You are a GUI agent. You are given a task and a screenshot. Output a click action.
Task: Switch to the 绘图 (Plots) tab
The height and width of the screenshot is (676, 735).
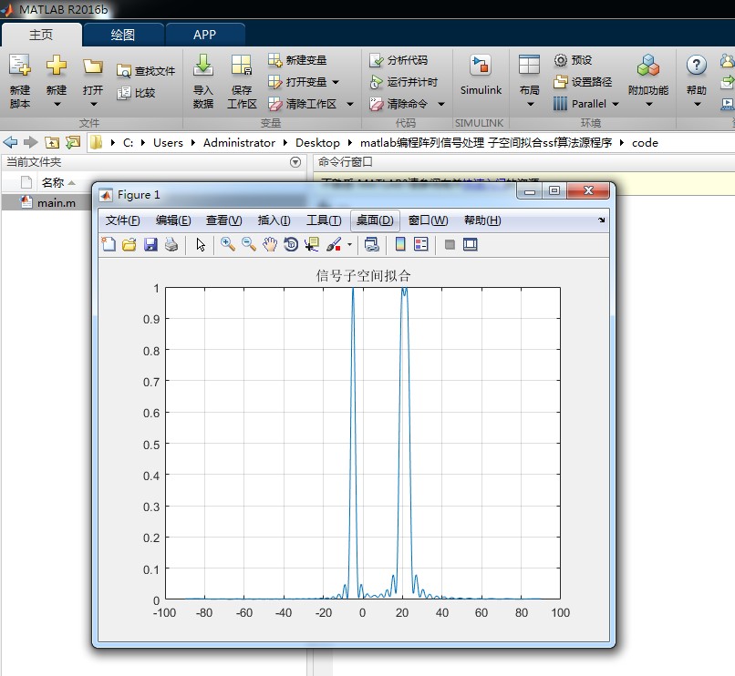pyautogui.click(x=123, y=35)
